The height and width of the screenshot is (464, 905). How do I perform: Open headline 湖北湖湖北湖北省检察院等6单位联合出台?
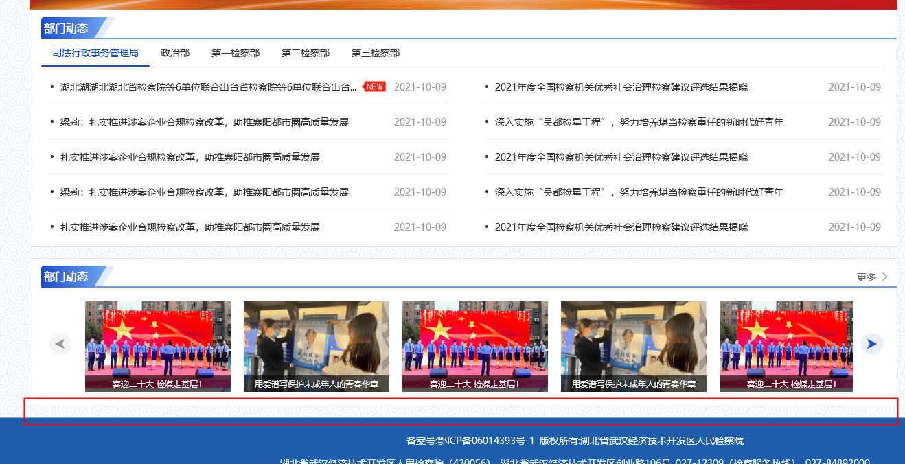209,87
